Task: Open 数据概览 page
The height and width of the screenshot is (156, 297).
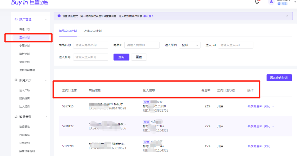Action: coord(24,127)
